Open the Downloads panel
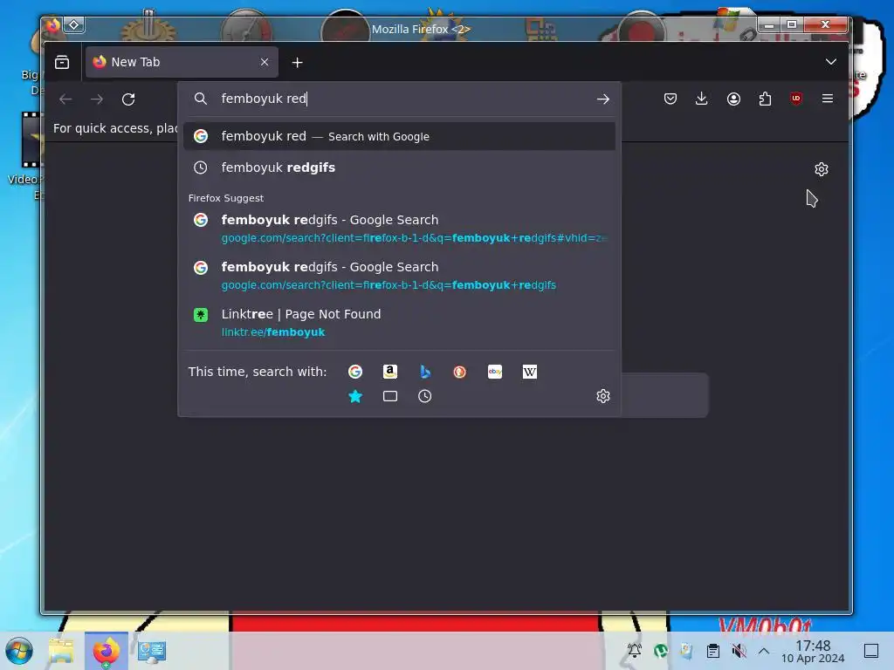The width and height of the screenshot is (894, 670). click(702, 99)
